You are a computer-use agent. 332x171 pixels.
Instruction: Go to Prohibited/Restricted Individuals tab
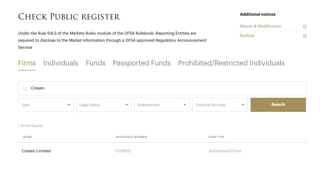point(231,63)
